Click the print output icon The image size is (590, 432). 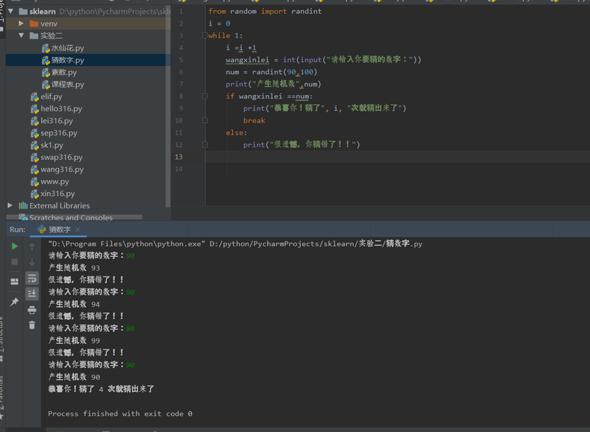(x=32, y=310)
